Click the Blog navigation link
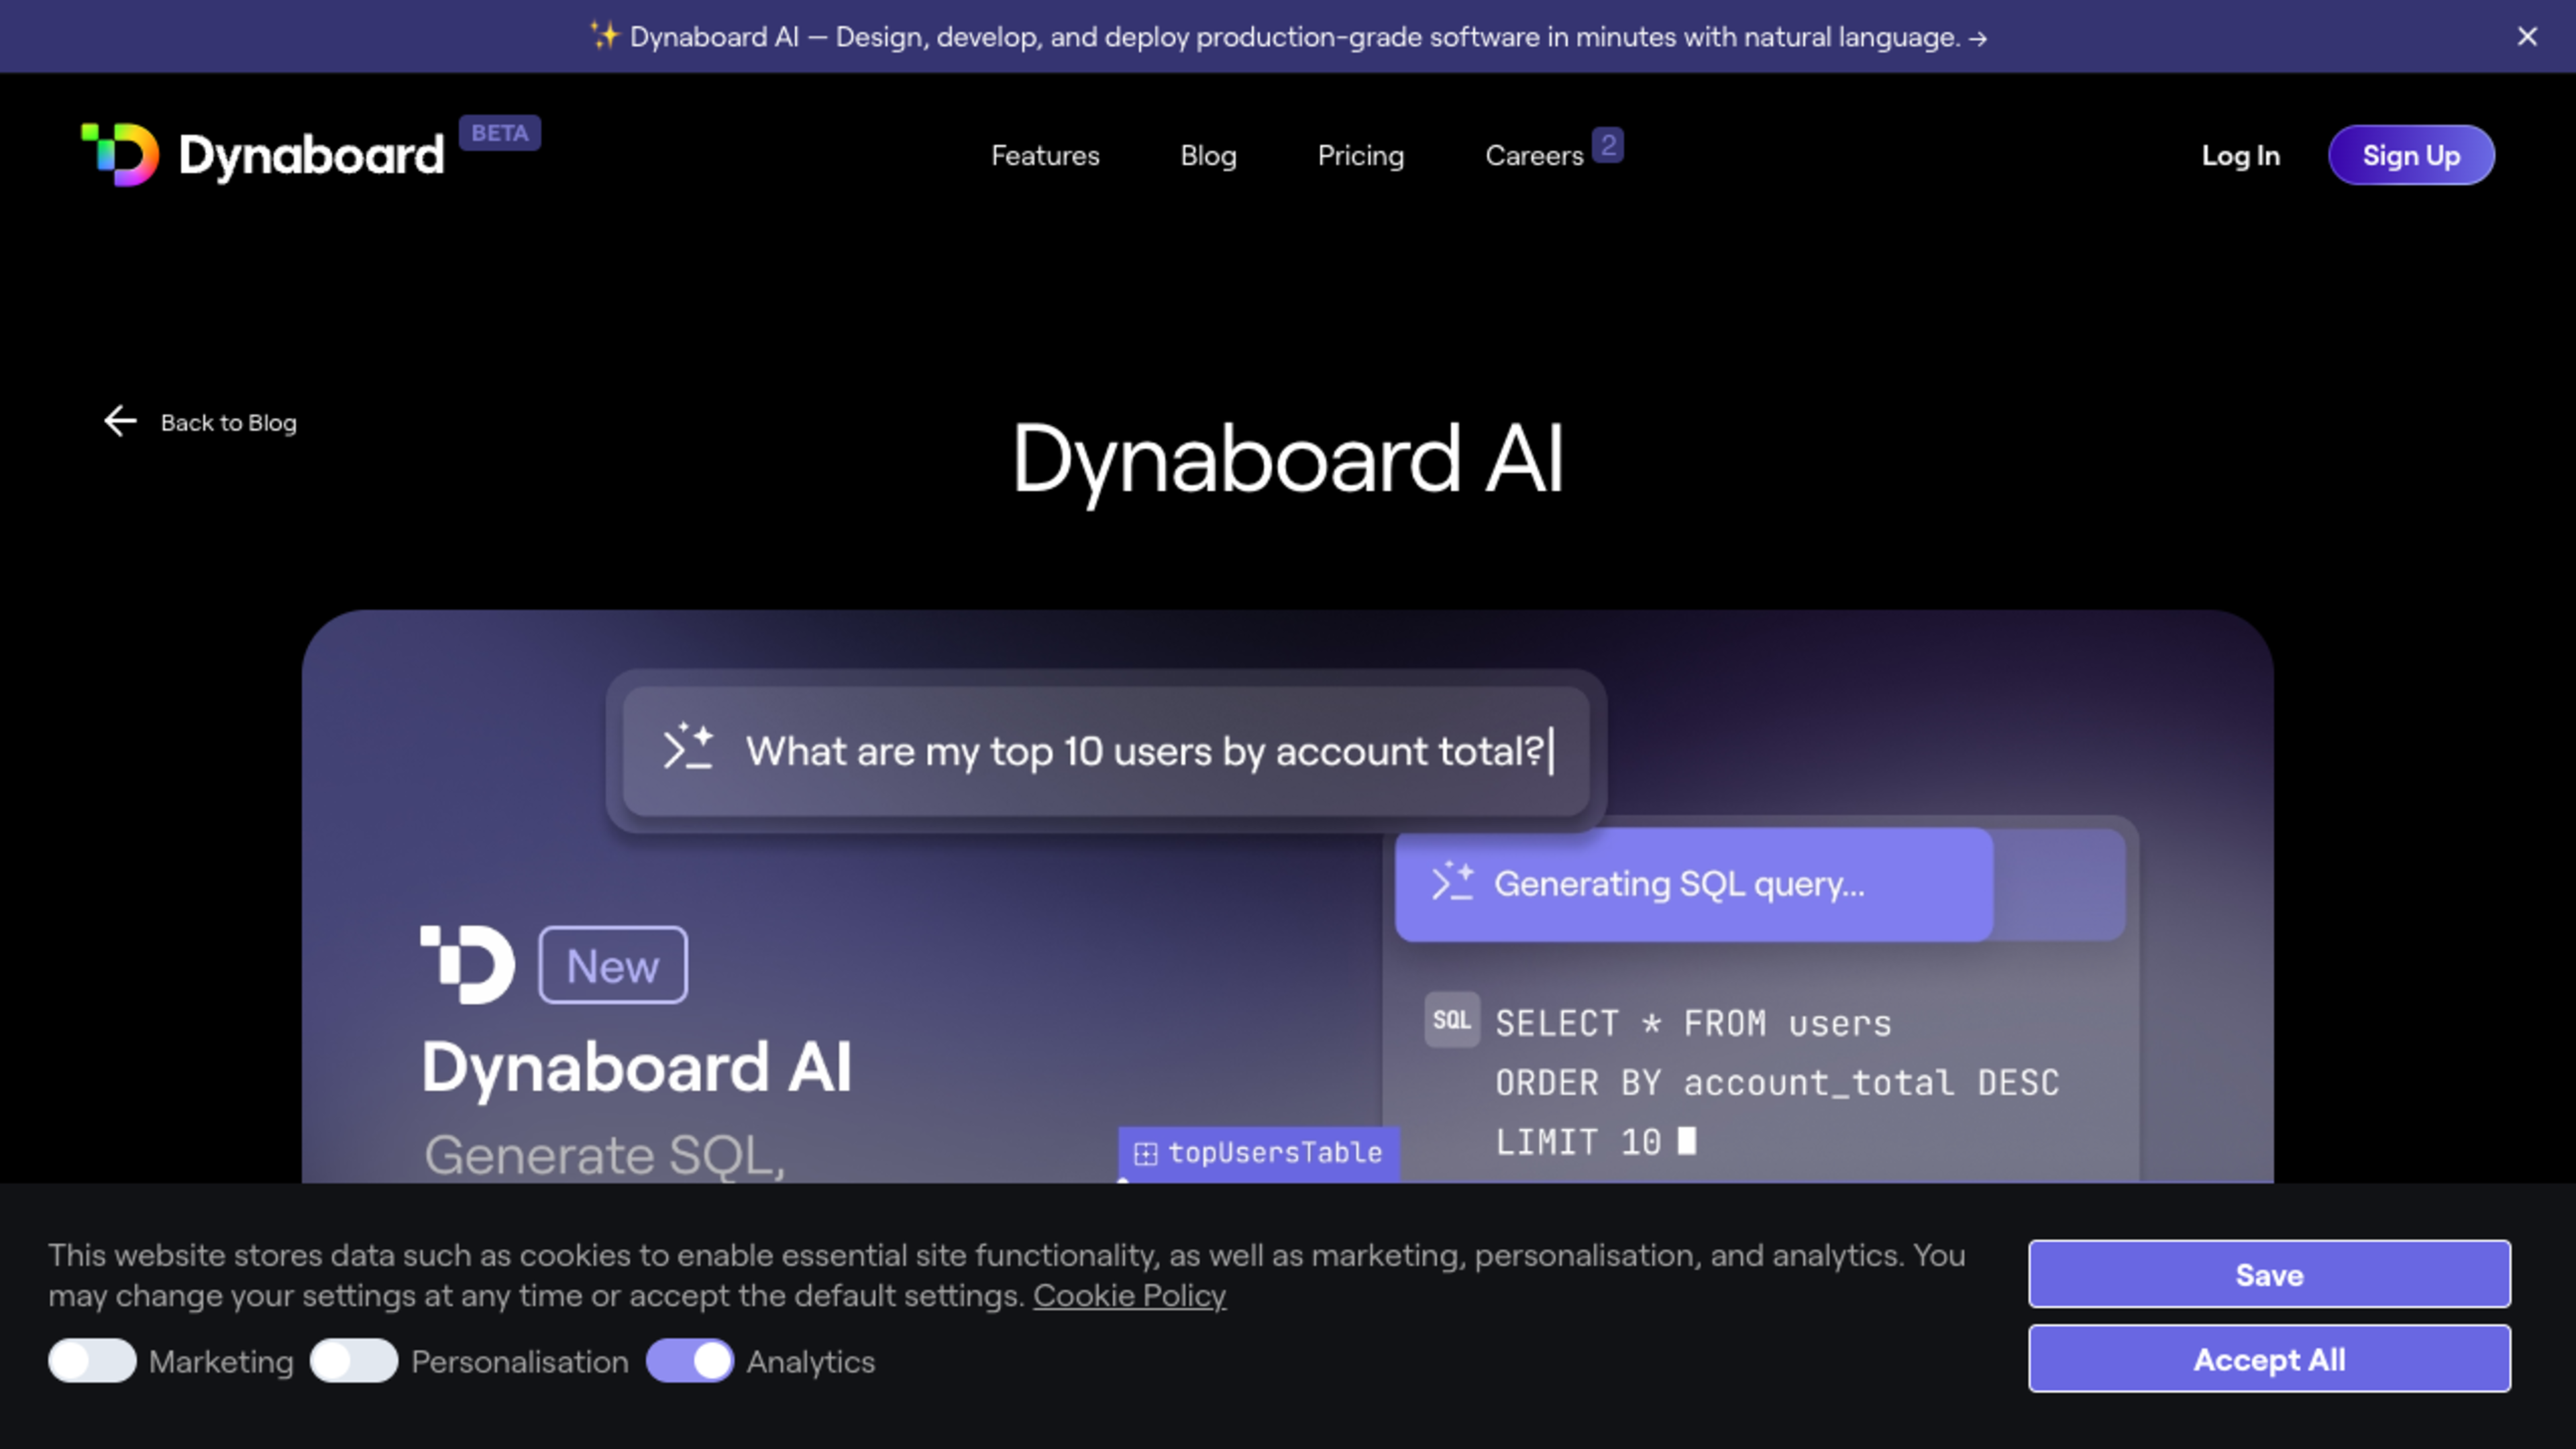The height and width of the screenshot is (1449, 2576). pos(1208,156)
